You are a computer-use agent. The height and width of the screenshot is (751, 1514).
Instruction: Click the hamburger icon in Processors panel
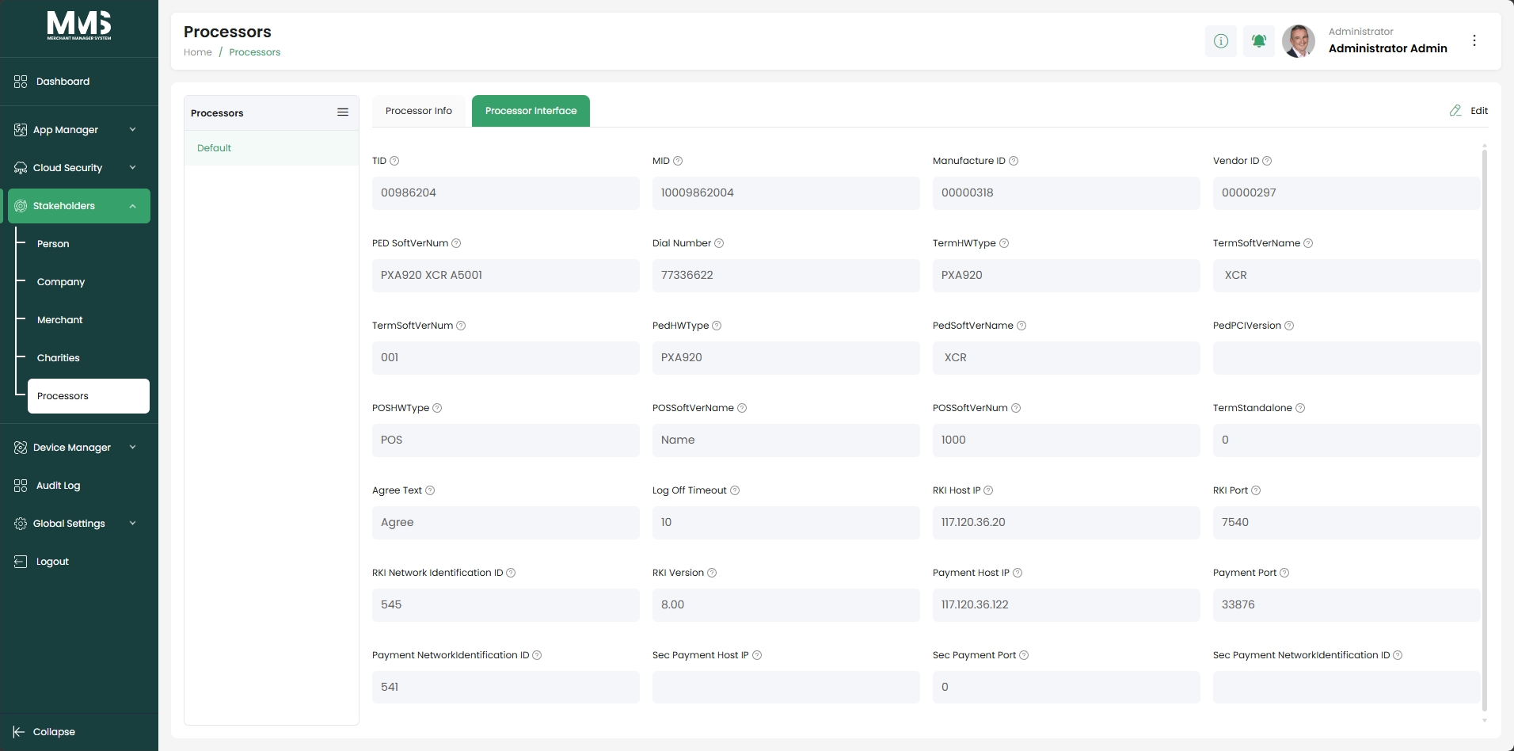pos(343,112)
